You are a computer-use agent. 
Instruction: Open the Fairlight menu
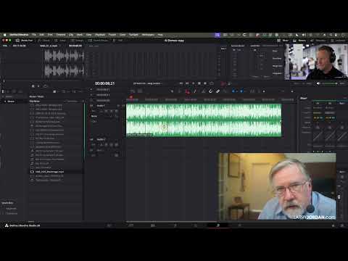(133, 35)
